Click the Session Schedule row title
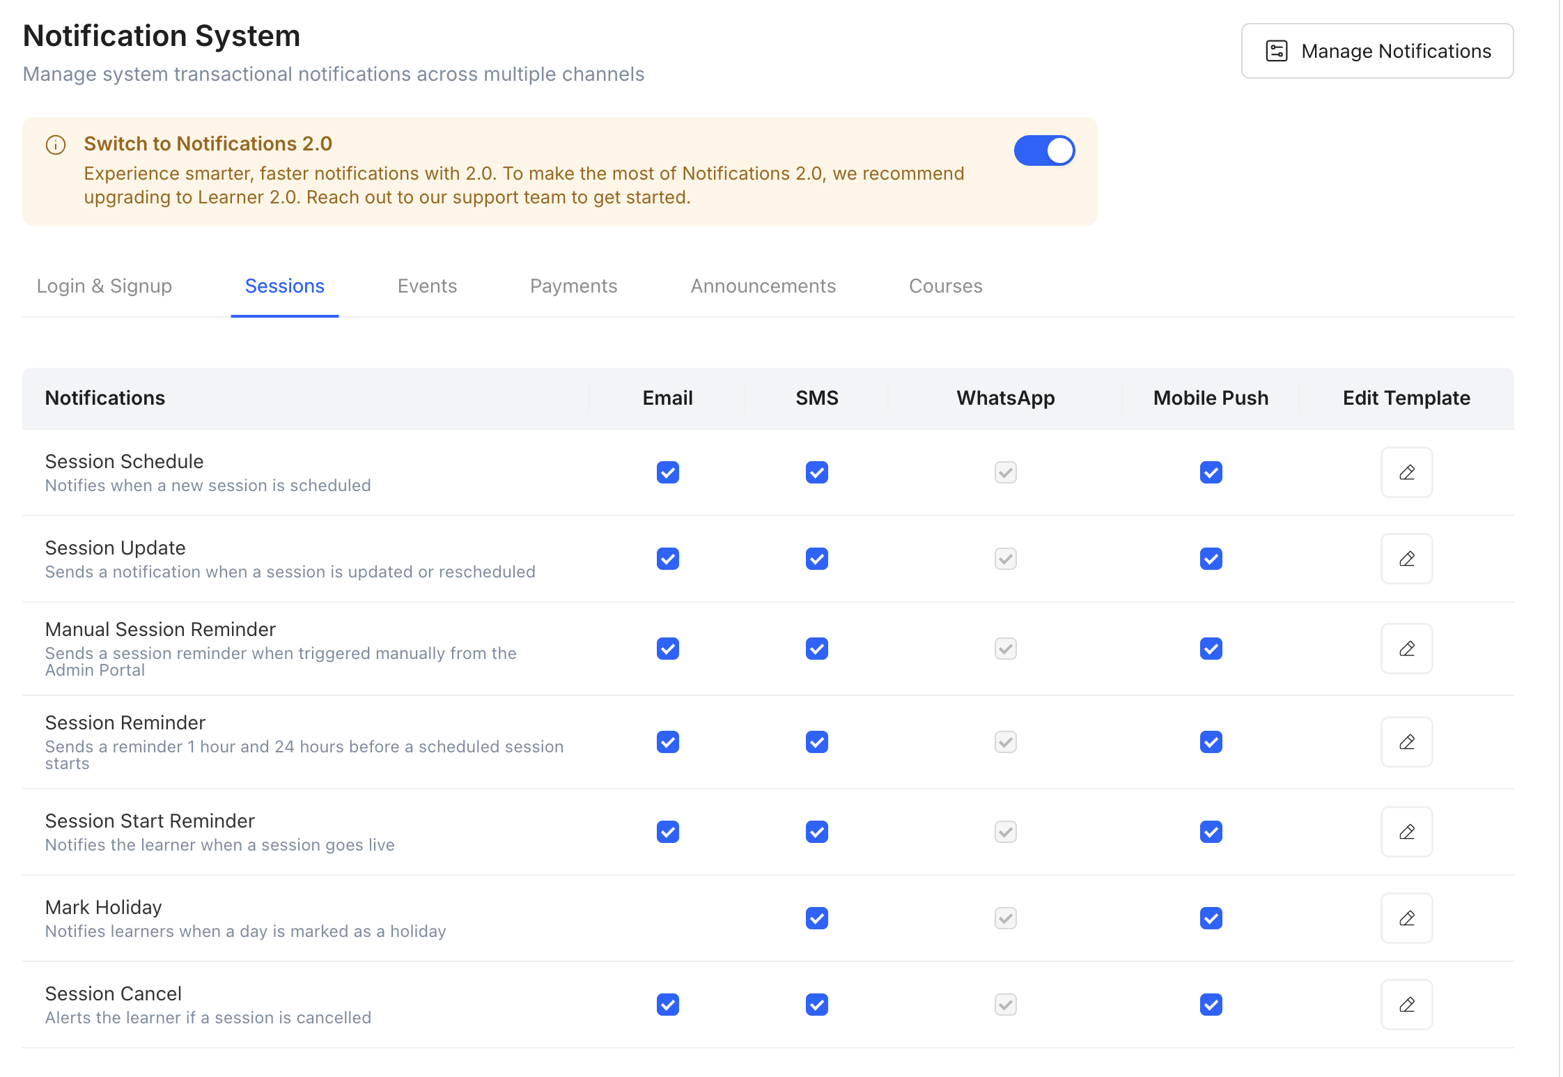The image size is (1563, 1077). tap(125, 461)
